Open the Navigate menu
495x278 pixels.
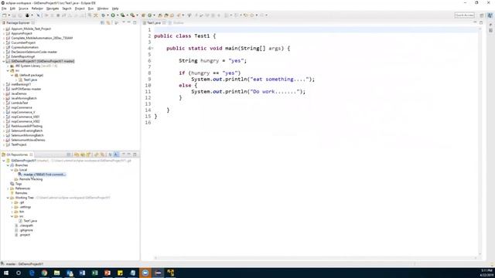[53, 8]
